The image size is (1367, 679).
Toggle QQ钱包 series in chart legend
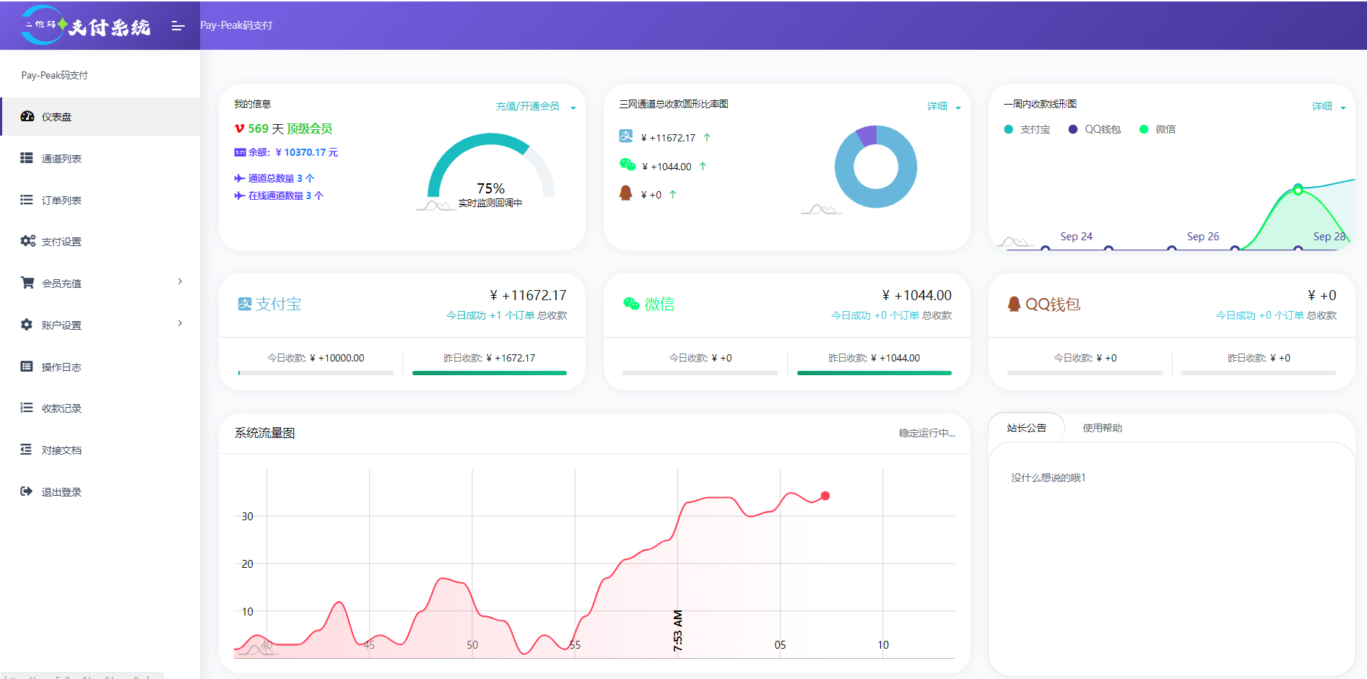click(x=1095, y=129)
